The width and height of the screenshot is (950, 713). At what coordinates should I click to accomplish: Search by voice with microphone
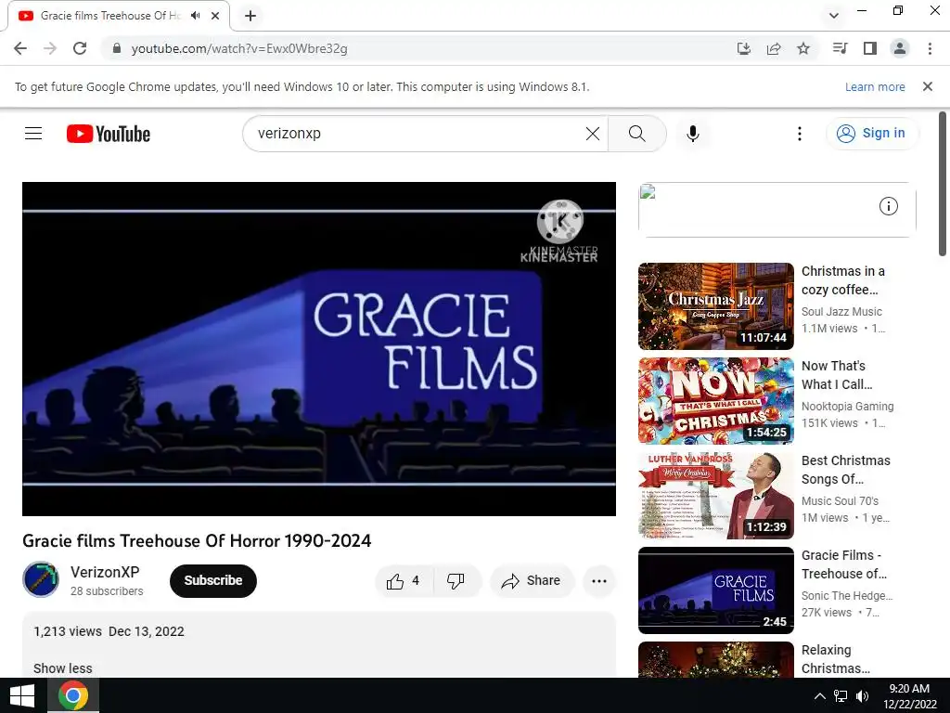pyautogui.click(x=693, y=134)
